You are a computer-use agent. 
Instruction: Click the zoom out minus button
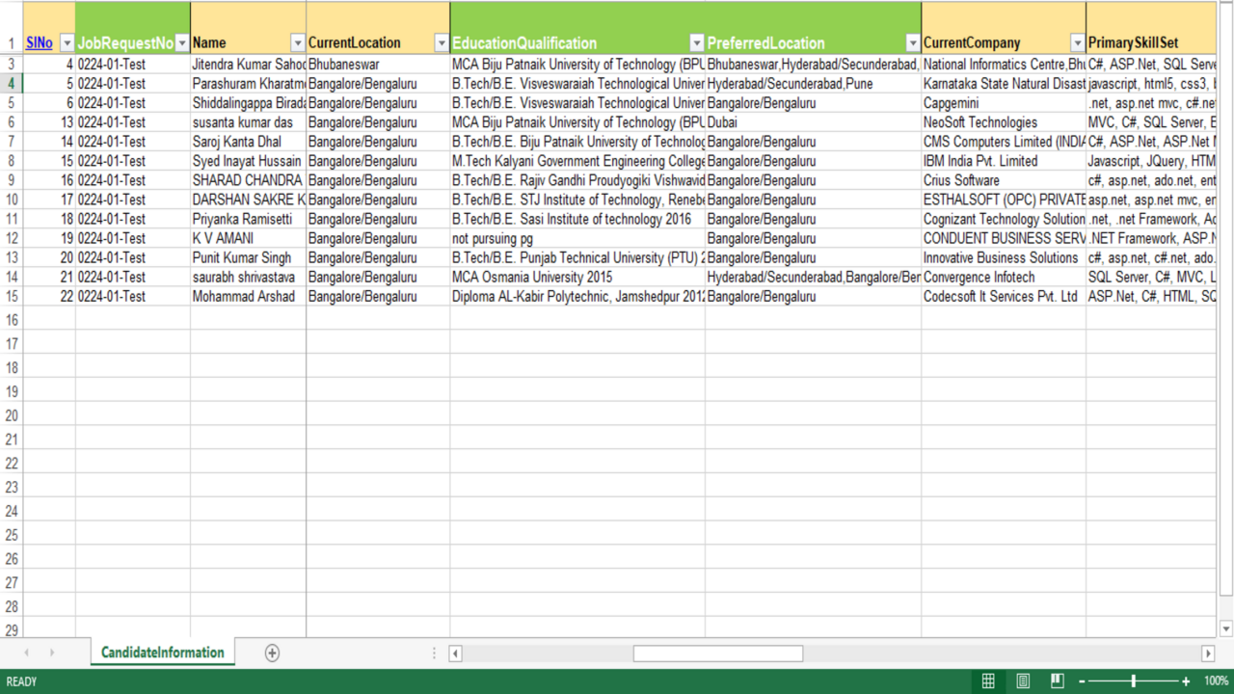tap(1082, 681)
